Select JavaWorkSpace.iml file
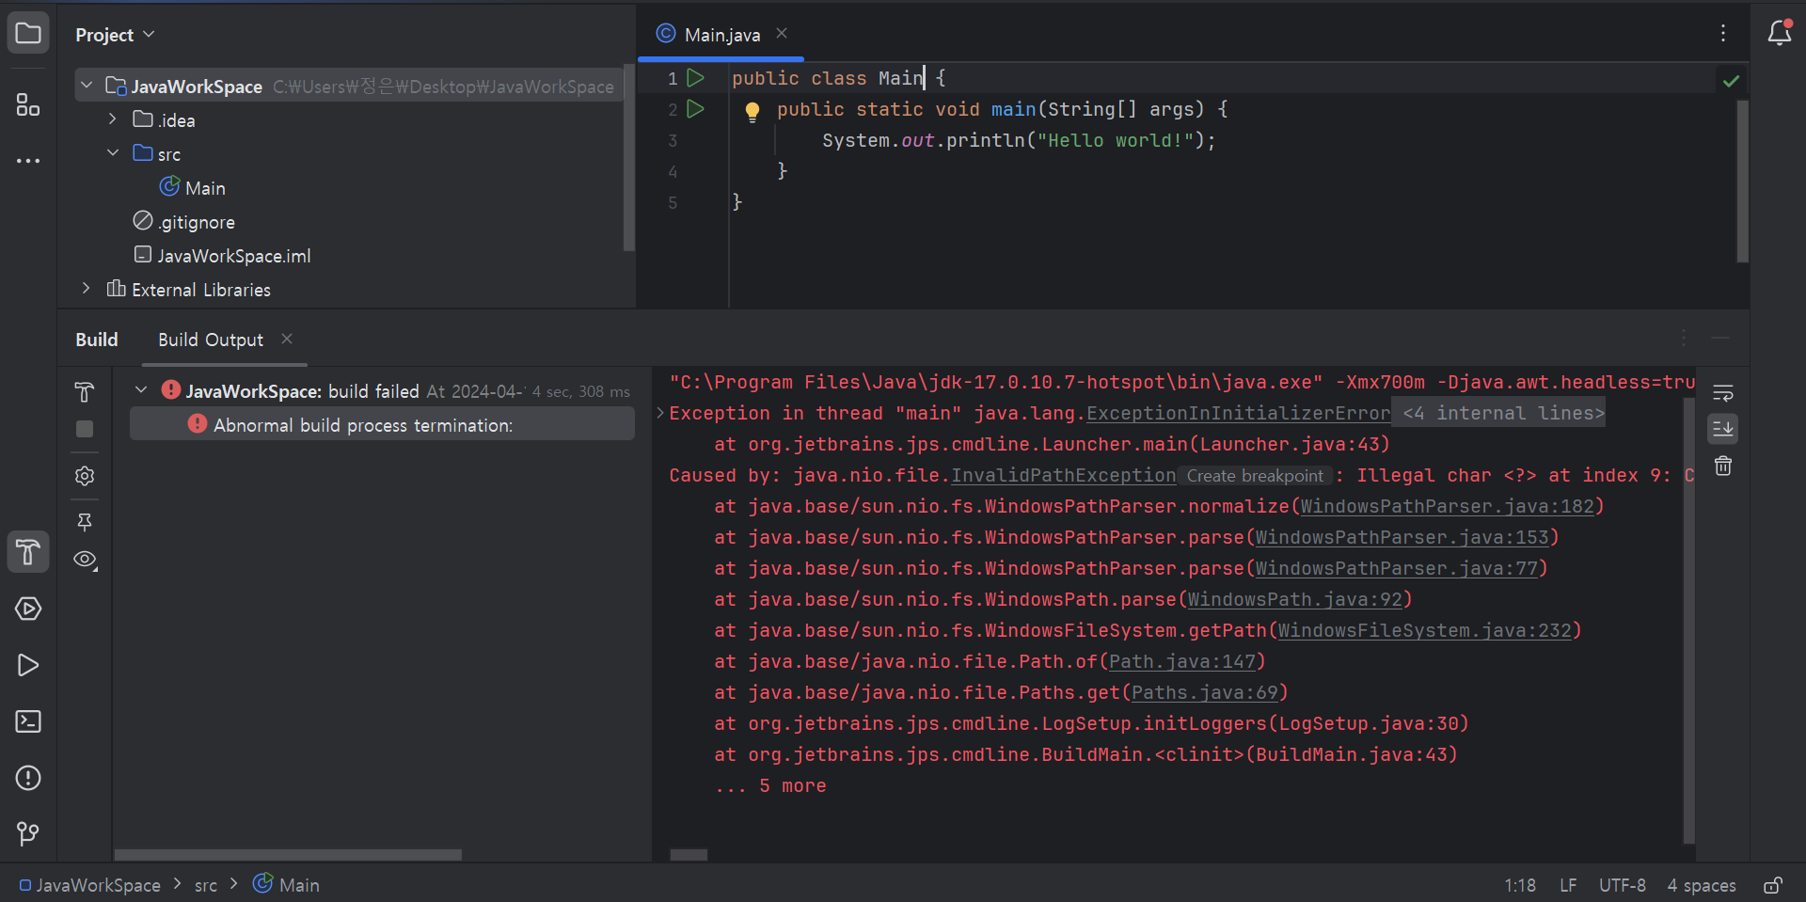 [233, 256]
